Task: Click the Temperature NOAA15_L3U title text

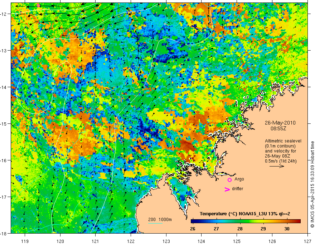Action: click(245, 214)
